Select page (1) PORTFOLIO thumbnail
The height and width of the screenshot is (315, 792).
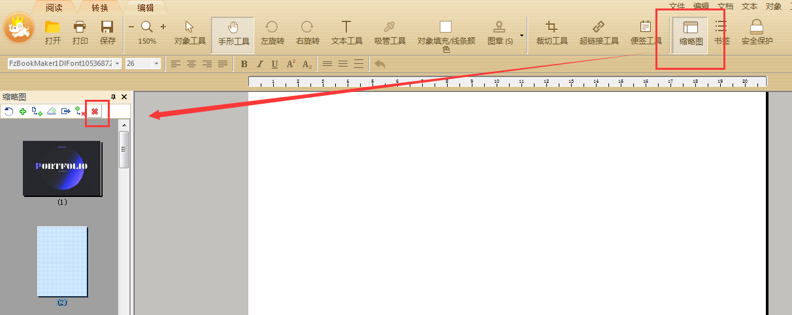click(x=63, y=169)
